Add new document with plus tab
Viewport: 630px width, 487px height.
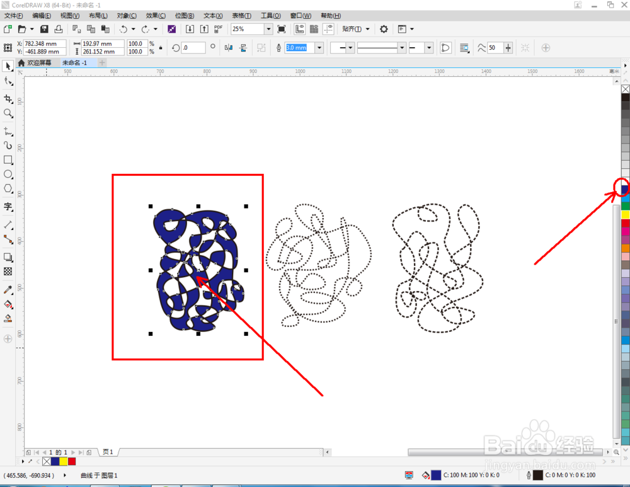tap(102, 62)
